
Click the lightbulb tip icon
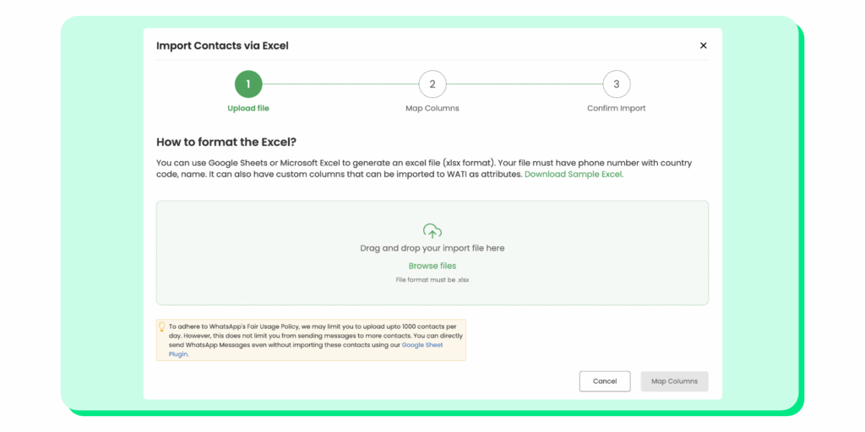pos(162,327)
